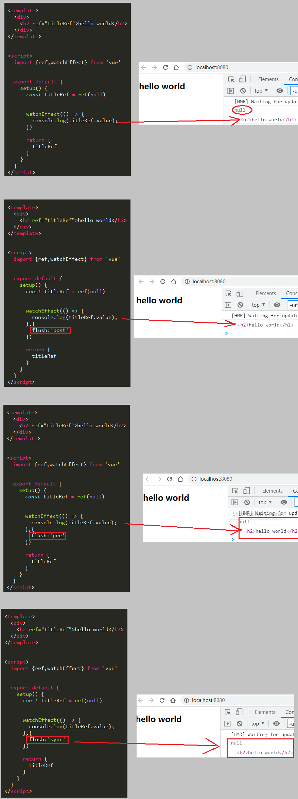This screenshot has height=799, width=298.
Task: Reload the page in the topmost browser
Action: coord(165,67)
